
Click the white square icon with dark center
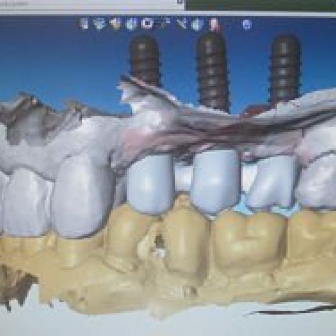click(147, 23)
